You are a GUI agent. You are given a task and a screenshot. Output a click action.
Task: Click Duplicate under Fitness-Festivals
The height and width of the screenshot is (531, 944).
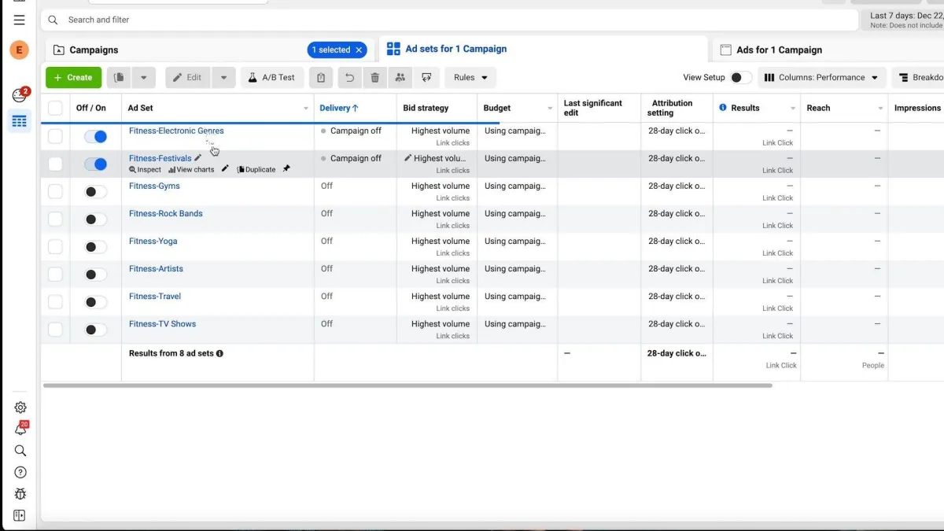256,170
